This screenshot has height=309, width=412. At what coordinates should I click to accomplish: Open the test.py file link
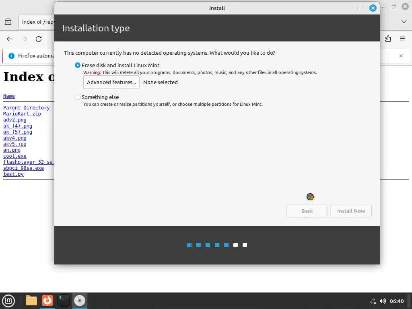click(13, 174)
